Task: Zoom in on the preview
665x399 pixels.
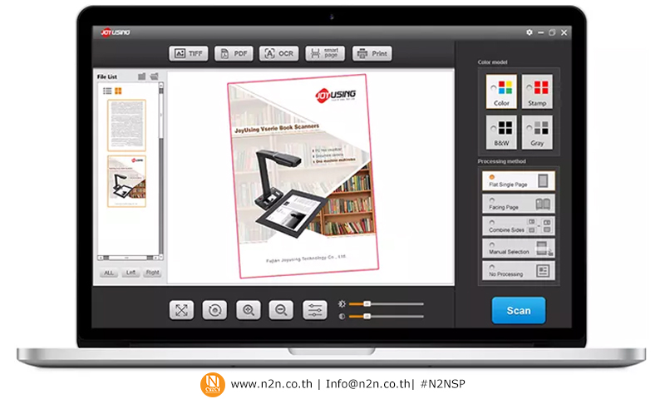Action: (248, 310)
